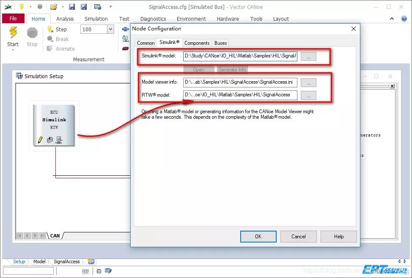Open the Test ribbon tab

(124, 19)
